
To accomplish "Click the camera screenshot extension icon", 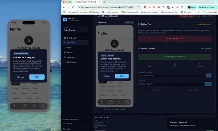I will [149, 7].
